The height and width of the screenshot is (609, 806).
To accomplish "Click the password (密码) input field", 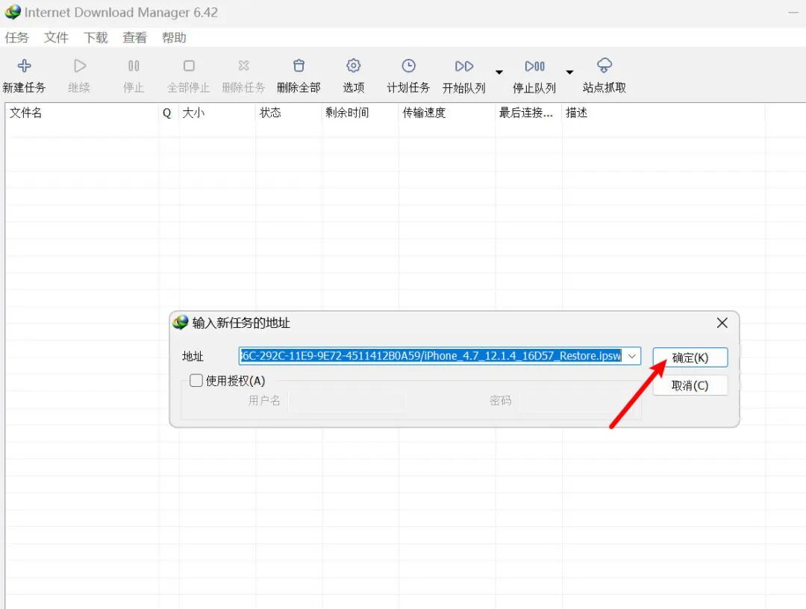I will pos(578,400).
